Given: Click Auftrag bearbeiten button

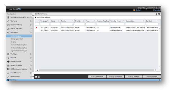Looking at the screenshot, I should click(97, 77).
